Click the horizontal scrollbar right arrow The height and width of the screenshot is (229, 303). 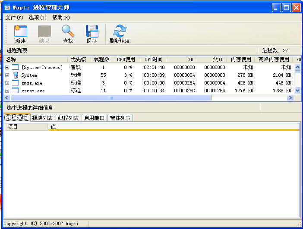[x=290, y=98]
